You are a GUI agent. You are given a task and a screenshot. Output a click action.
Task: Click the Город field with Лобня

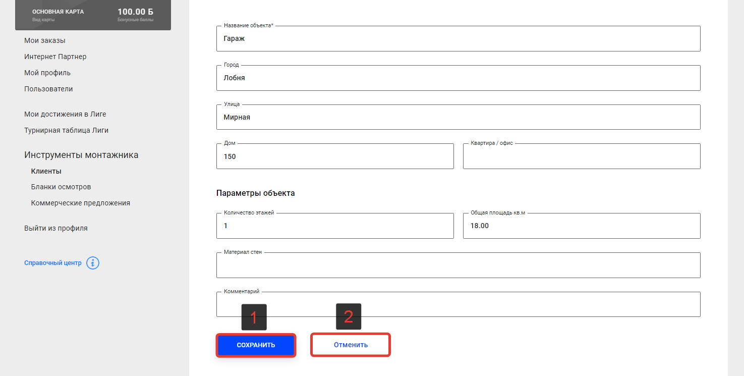pyautogui.click(x=458, y=78)
